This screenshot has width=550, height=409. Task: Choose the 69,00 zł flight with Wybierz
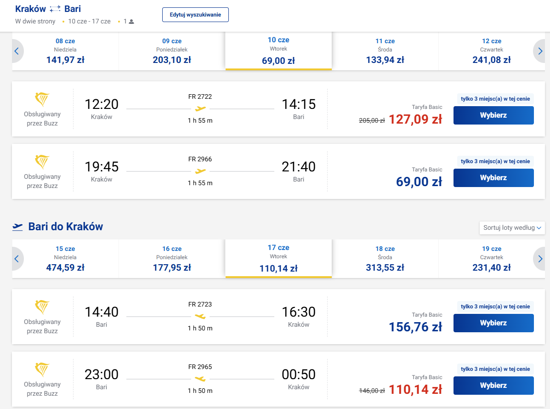[x=493, y=178]
